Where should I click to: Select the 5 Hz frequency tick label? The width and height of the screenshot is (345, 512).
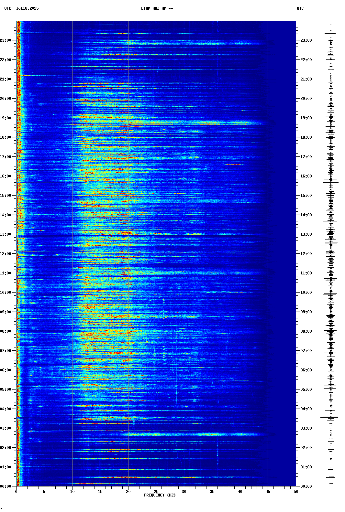pos(44,492)
